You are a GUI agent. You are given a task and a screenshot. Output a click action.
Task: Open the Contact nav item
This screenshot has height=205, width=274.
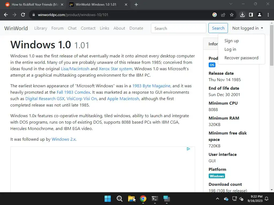click(x=88, y=28)
